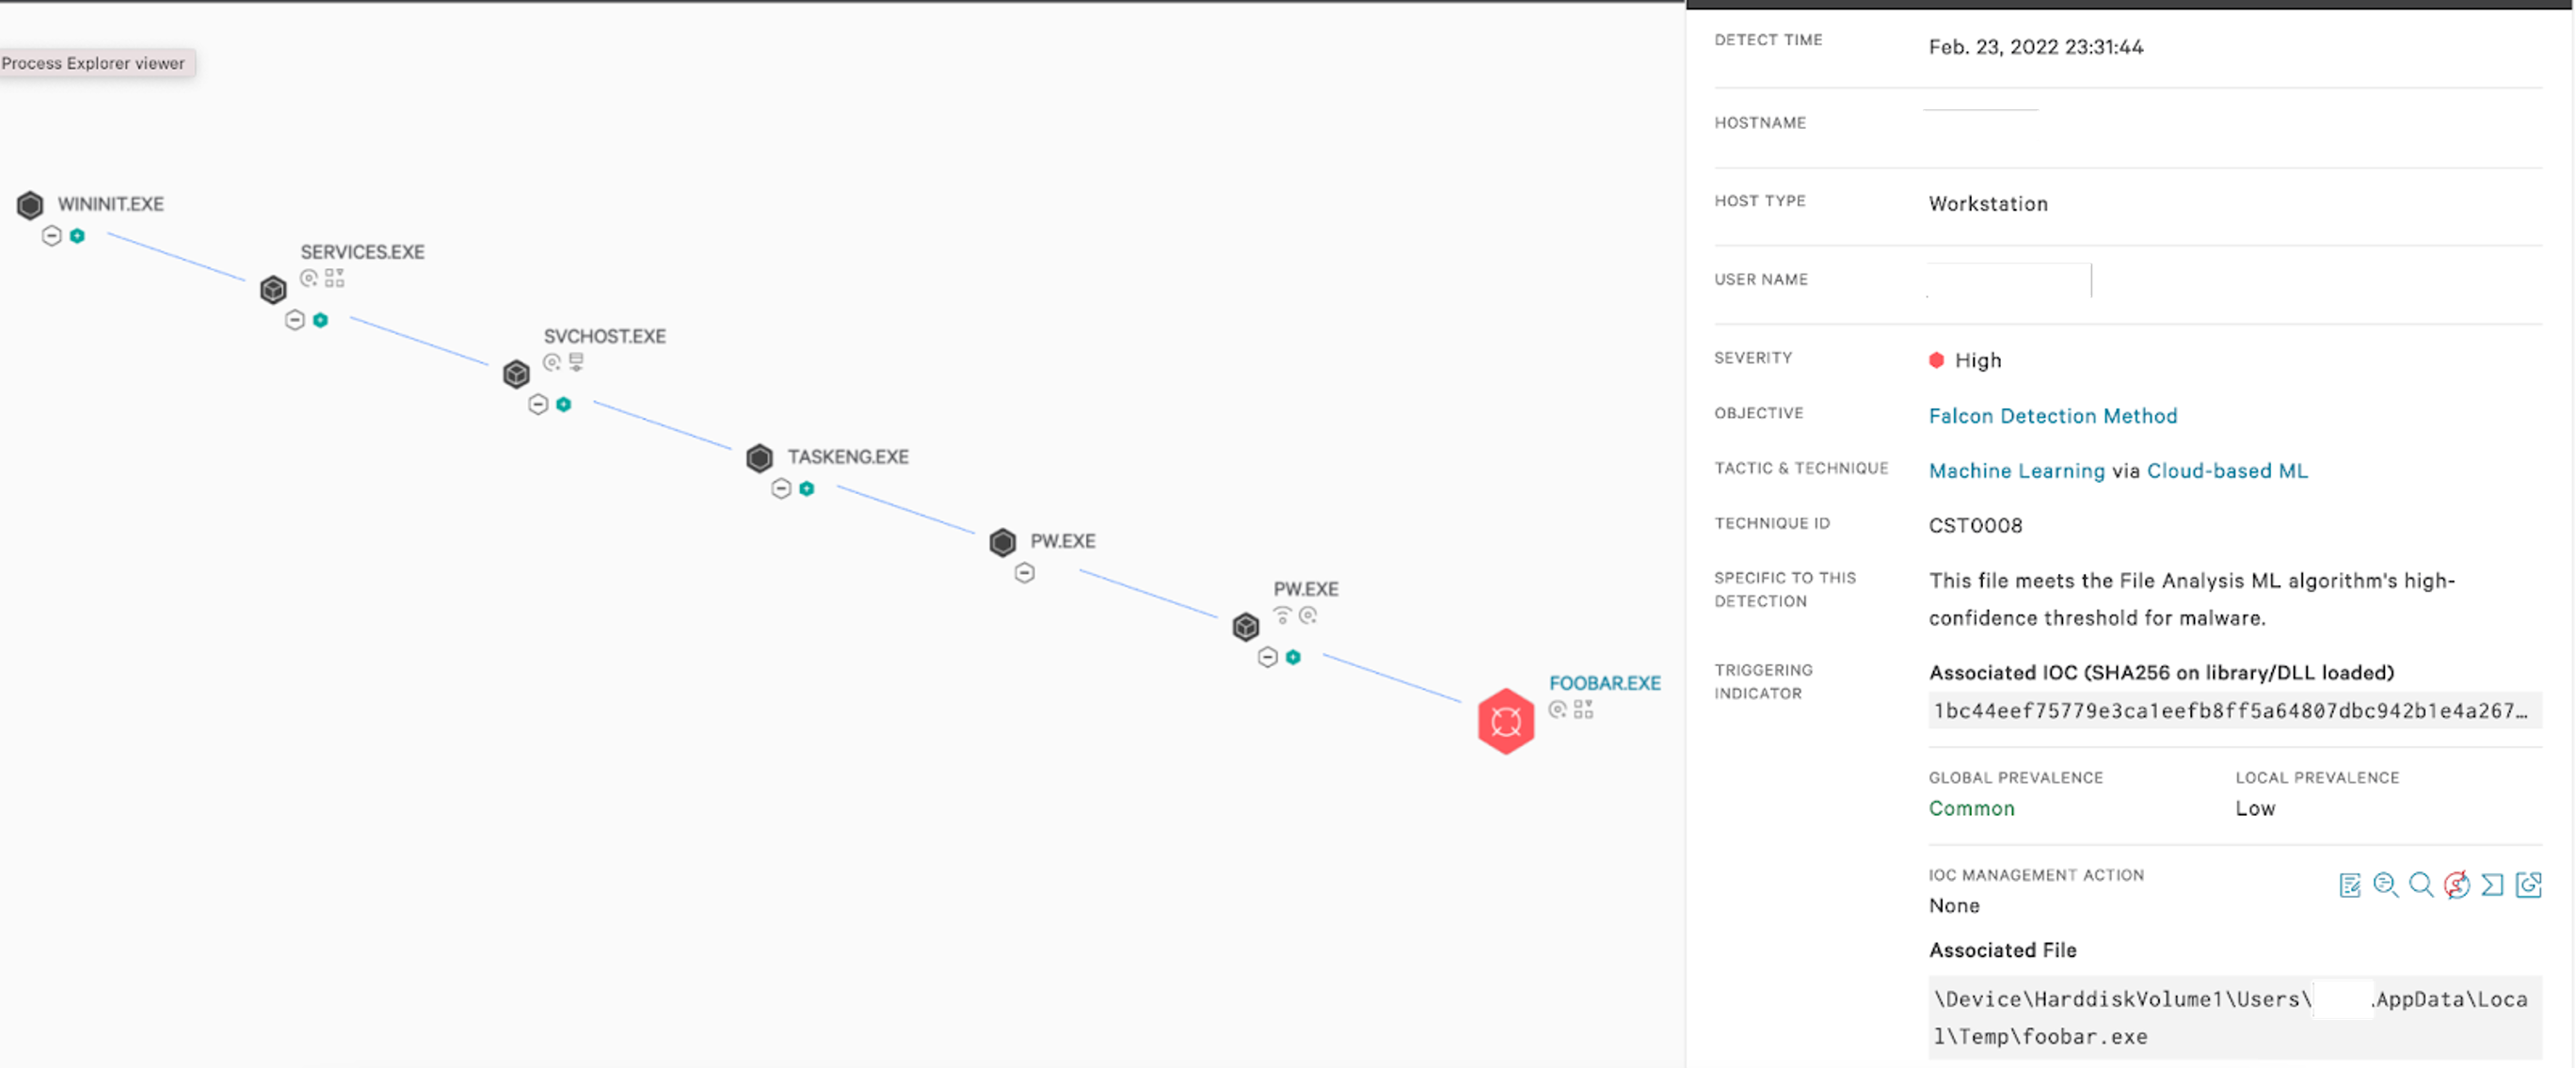The height and width of the screenshot is (1068, 2576).
Task: Click the 'Low' local prevalence value
Action: pos(2255,808)
